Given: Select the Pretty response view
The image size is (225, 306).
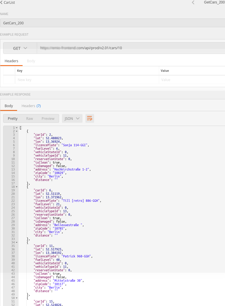Looking at the screenshot, I should coord(12,118).
